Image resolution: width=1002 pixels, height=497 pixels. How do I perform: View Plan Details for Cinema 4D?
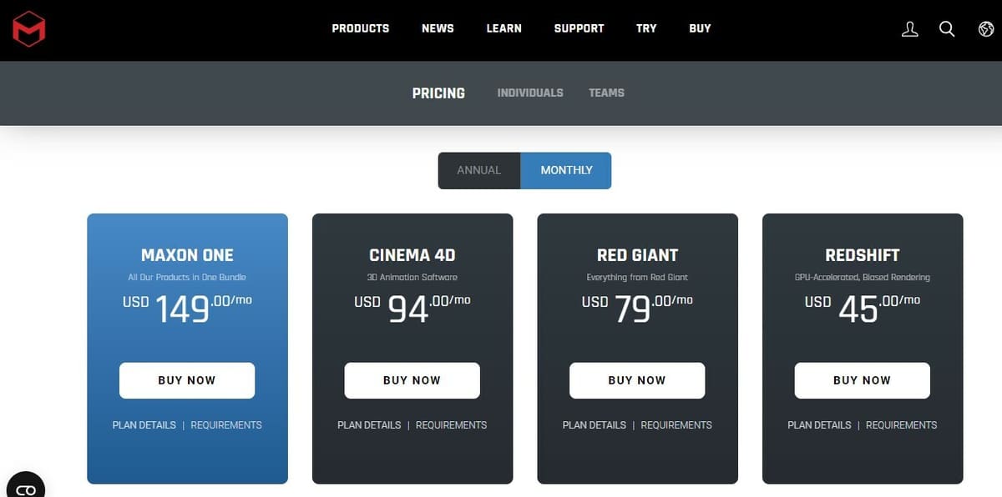369,425
